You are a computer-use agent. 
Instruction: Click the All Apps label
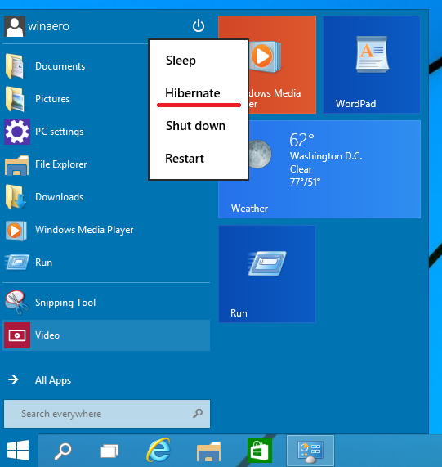53,380
